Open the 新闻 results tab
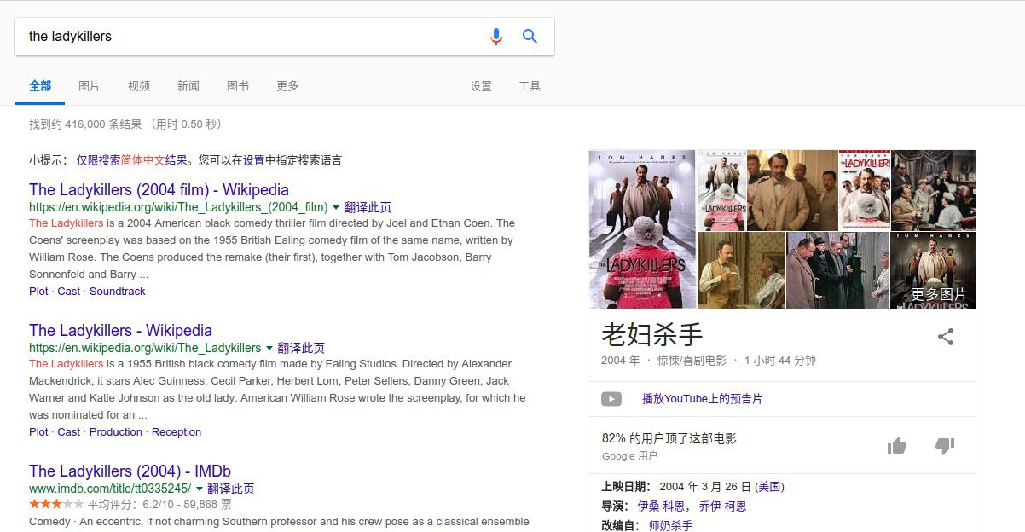The width and height of the screenshot is (1025, 532). [188, 86]
